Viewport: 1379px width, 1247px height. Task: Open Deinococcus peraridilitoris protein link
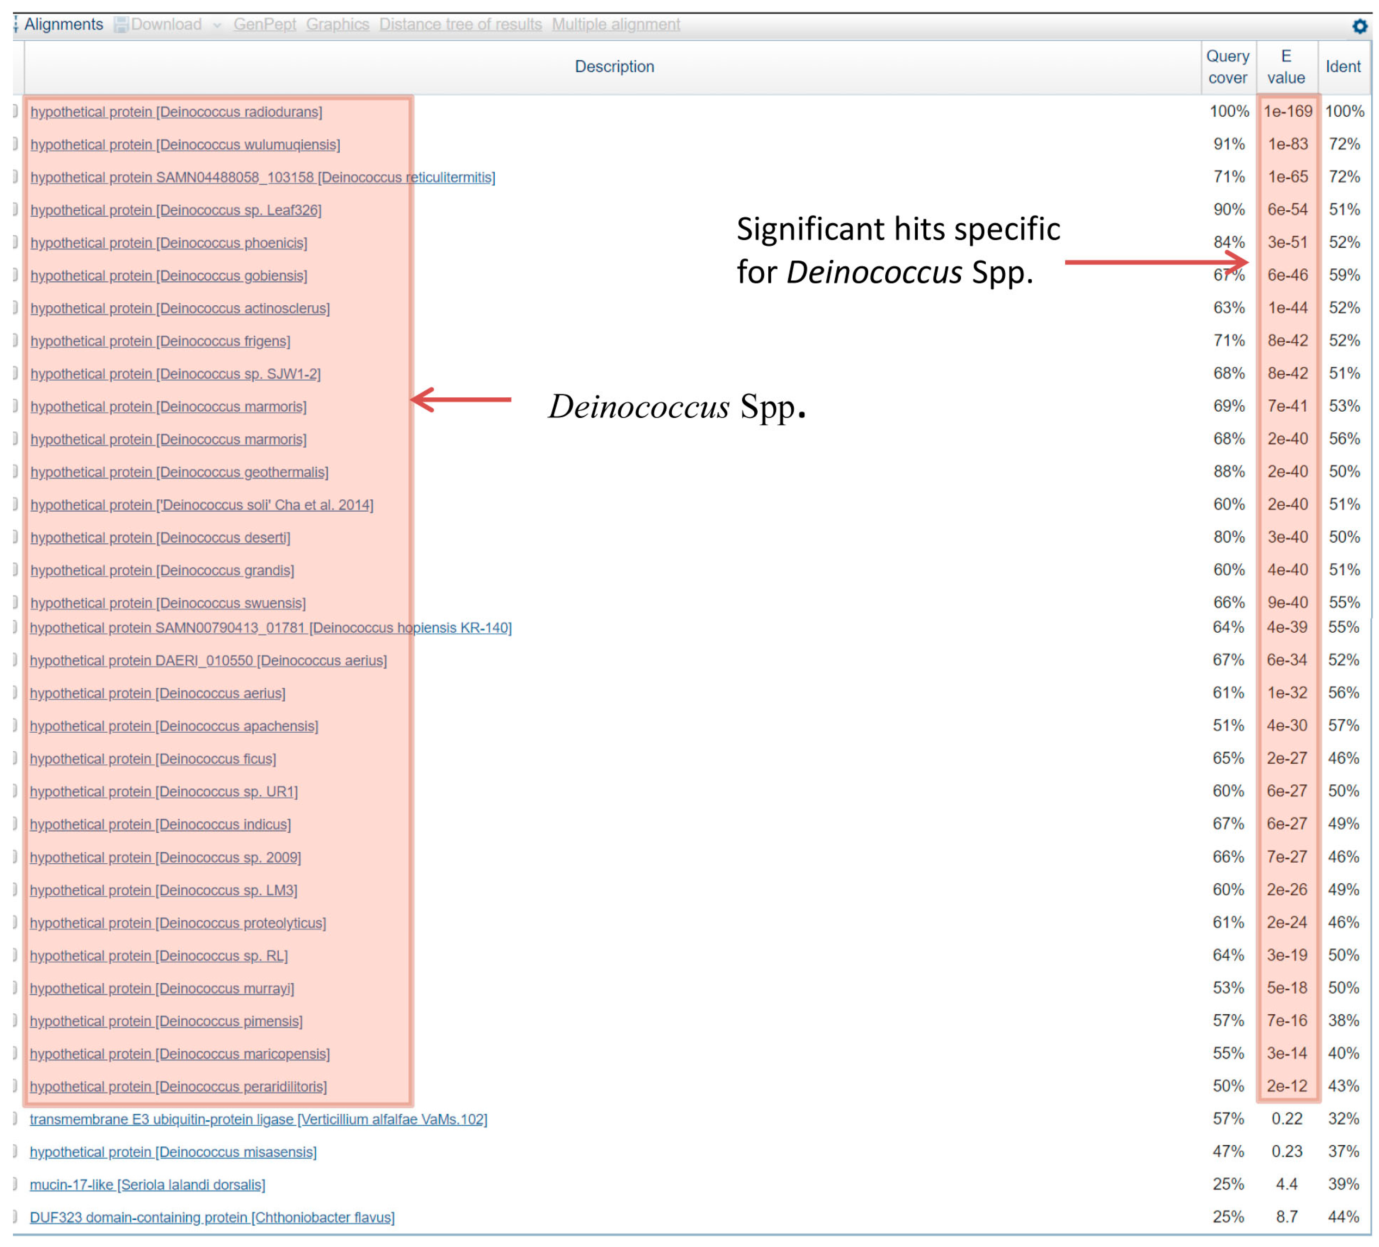click(x=178, y=1088)
